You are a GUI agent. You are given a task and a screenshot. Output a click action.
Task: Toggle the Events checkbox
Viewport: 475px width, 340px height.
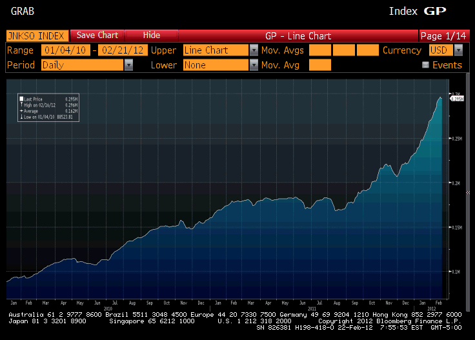(x=425, y=65)
